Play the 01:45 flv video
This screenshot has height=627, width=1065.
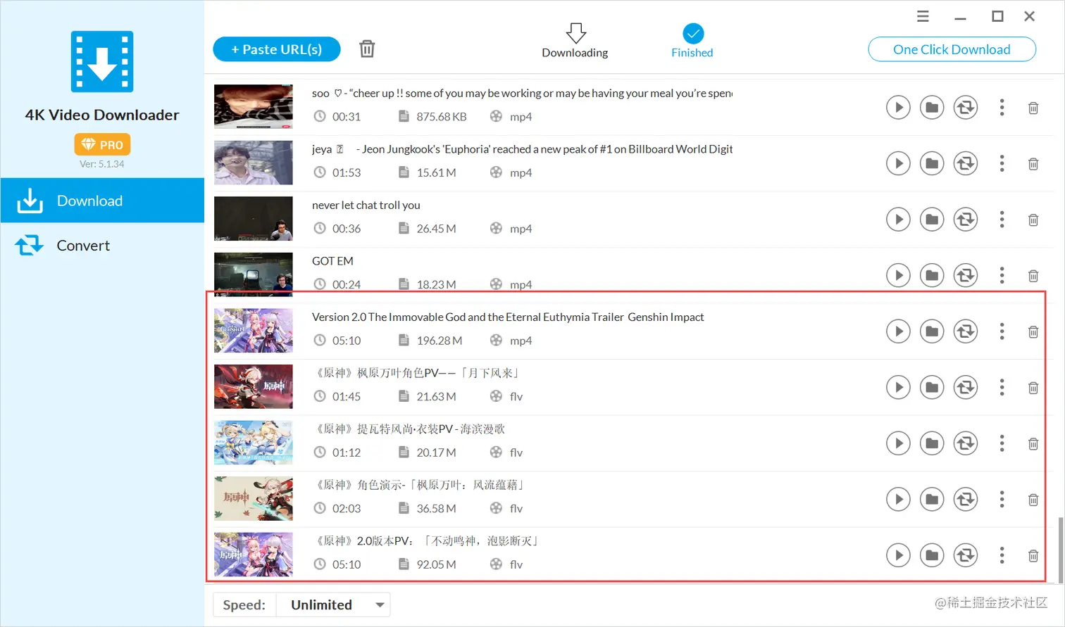[898, 387]
